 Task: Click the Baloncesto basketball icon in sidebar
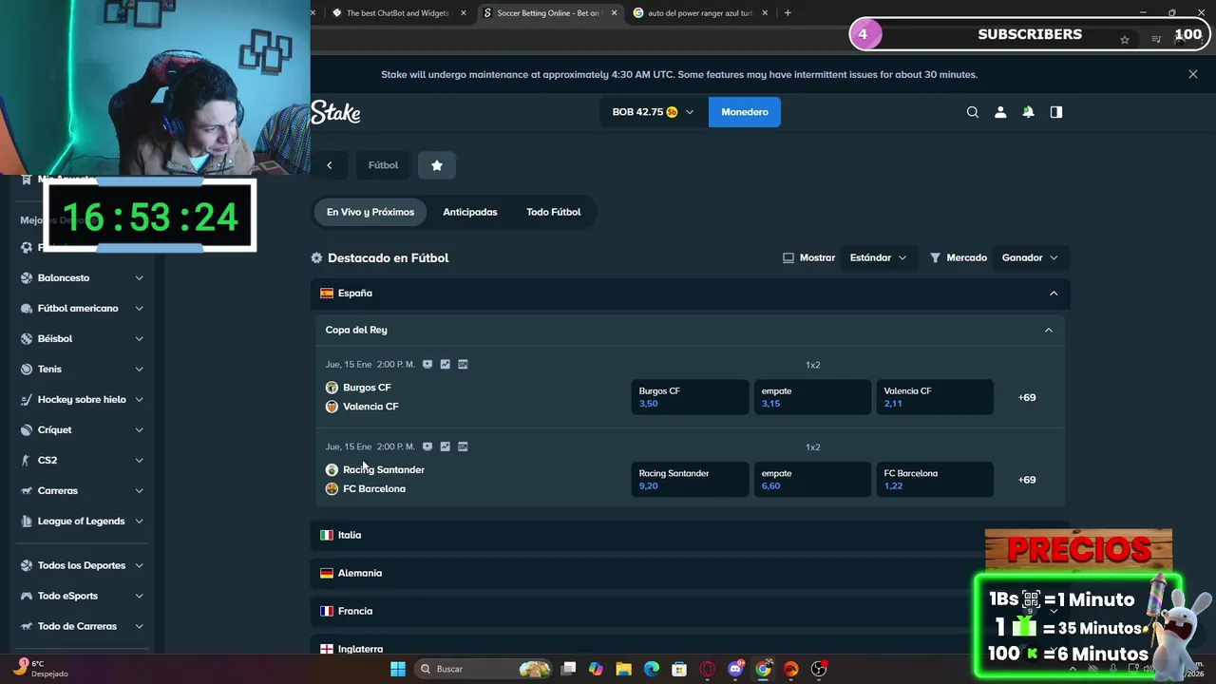[x=27, y=278]
